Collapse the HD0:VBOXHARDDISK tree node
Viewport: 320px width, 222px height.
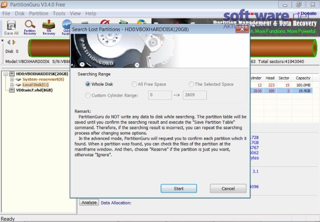coord(6,74)
